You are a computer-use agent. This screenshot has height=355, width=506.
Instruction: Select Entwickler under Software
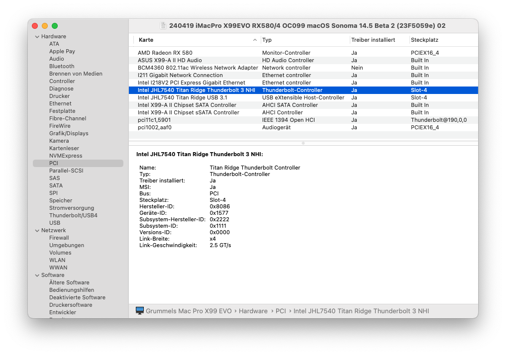click(x=63, y=312)
